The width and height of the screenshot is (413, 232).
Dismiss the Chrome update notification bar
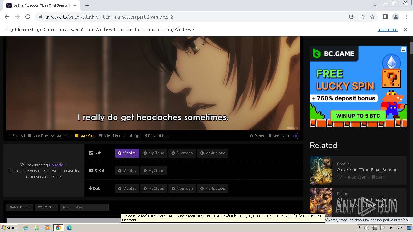405,30
